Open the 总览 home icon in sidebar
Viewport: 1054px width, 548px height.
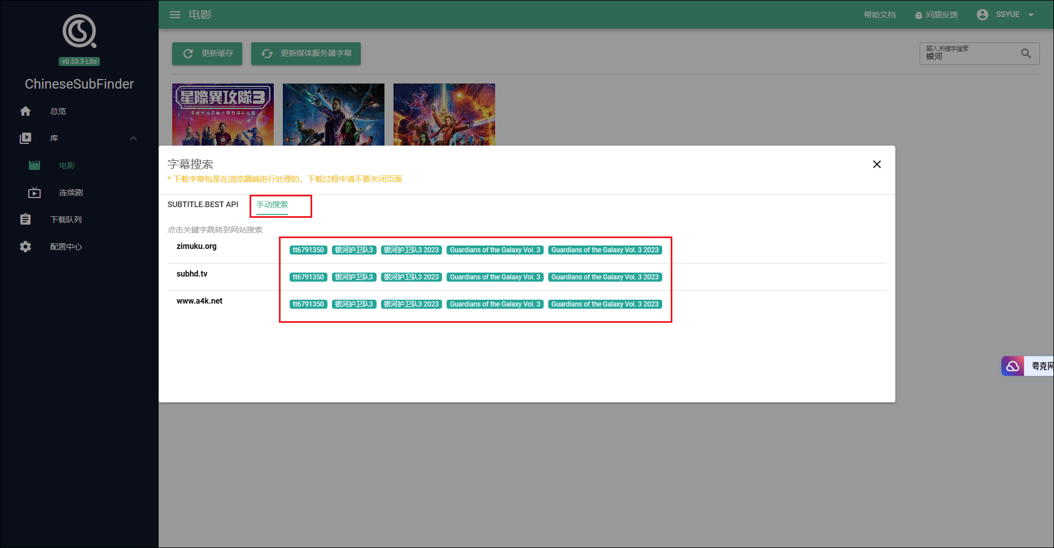[25, 111]
